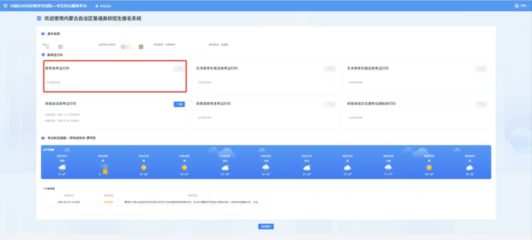Select the 05月27日 sunny weather icon
Screen dimensions: 532x240
pos(144,168)
